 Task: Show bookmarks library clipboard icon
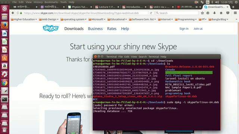(208, 13)
